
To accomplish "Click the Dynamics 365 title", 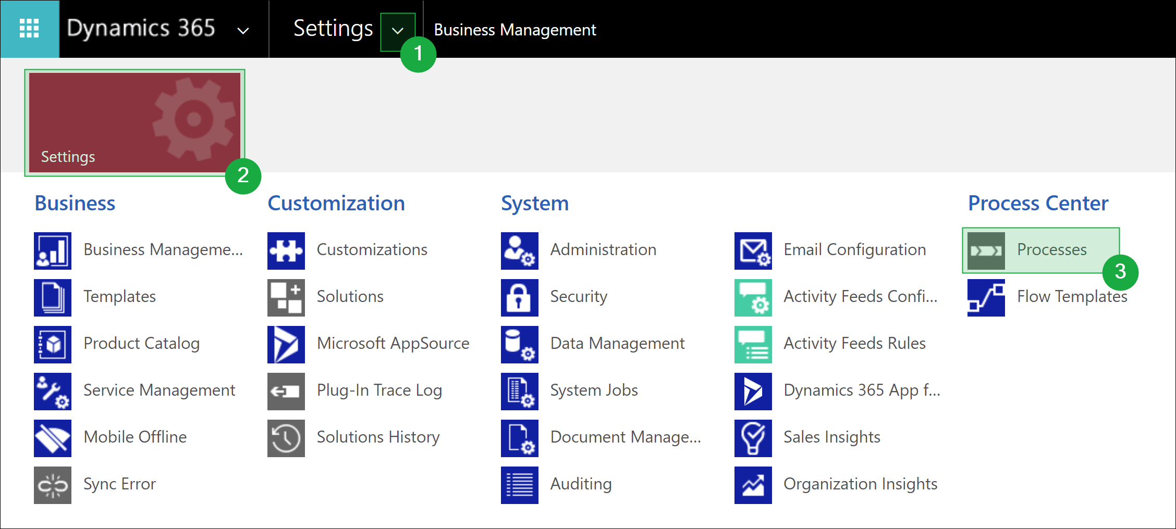I will (x=141, y=28).
